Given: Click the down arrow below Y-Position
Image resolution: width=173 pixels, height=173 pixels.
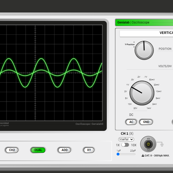Looking at the screenshot, I should 134,47.
